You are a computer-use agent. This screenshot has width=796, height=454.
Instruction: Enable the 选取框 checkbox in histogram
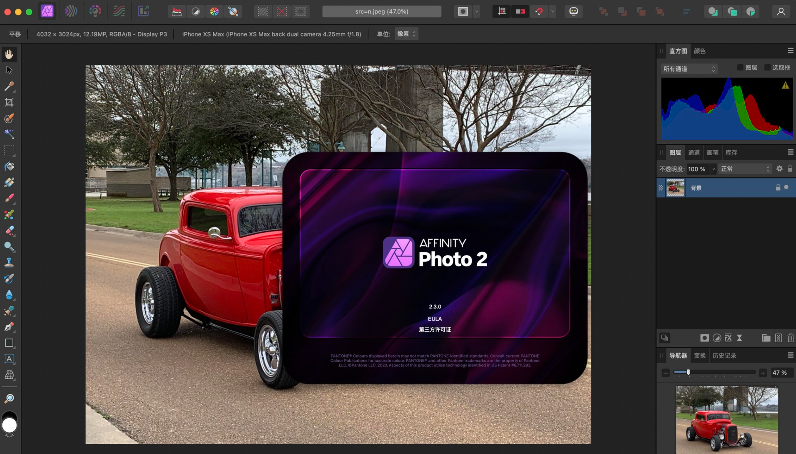[x=767, y=67]
